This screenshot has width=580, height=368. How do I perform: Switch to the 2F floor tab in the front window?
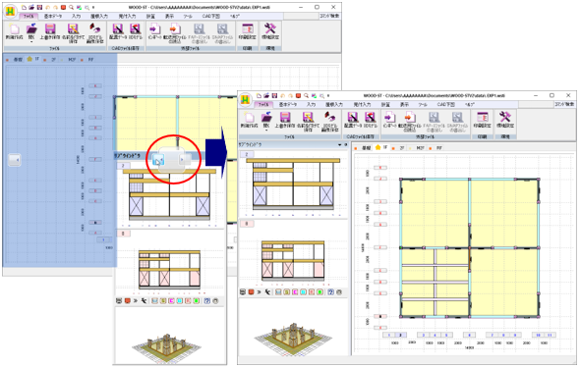coord(401,148)
